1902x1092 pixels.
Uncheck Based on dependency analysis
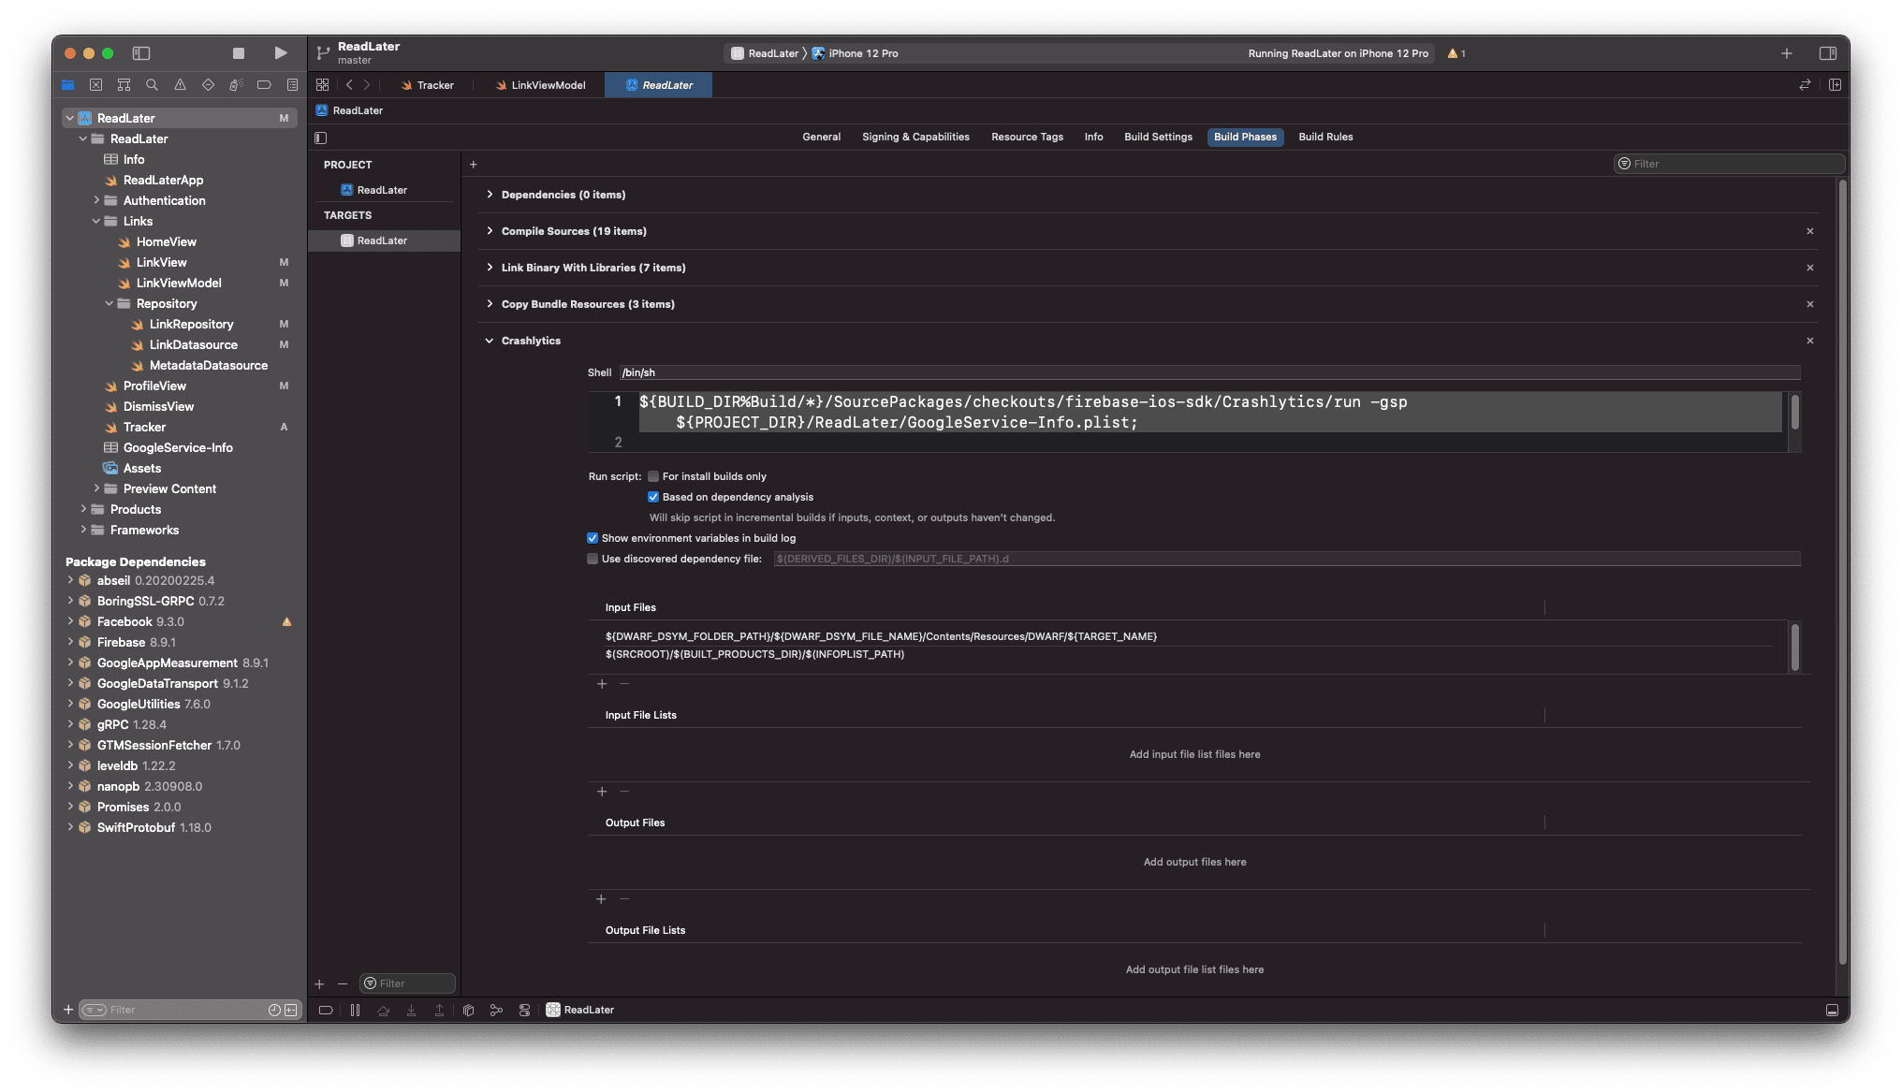click(x=653, y=497)
